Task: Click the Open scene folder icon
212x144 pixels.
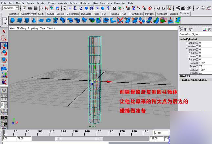Action: pyautogui.click(x=30, y=8)
